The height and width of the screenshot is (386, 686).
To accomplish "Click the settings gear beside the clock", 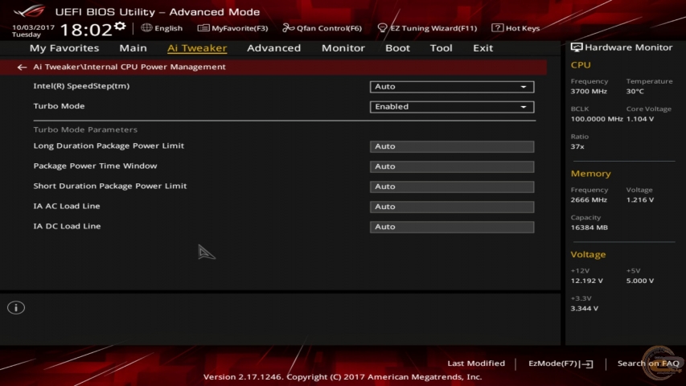I will 120,27.
